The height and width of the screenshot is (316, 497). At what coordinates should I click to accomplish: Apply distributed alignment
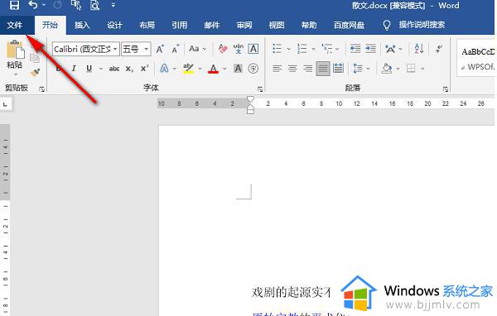coord(338,68)
